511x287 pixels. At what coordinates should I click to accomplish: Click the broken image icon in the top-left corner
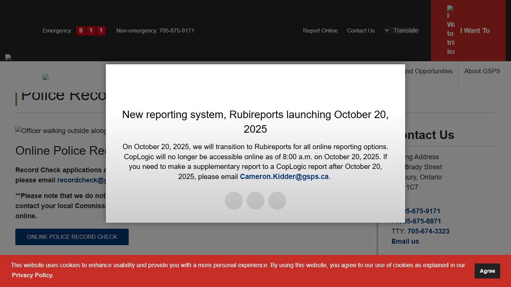coord(8,57)
